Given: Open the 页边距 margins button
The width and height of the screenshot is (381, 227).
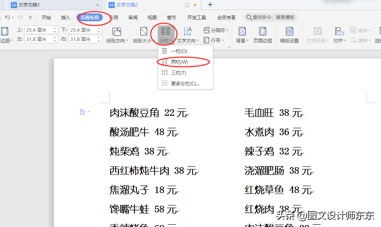Looking at the screenshot, I should [x=6, y=35].
